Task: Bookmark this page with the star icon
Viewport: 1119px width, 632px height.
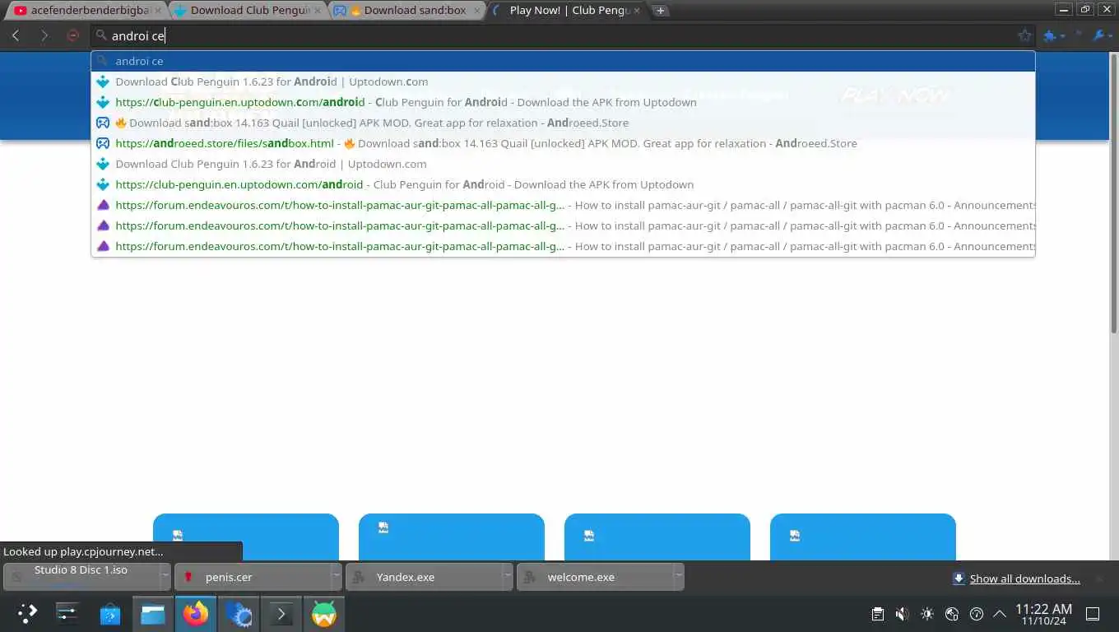Action: (1024, 35)
